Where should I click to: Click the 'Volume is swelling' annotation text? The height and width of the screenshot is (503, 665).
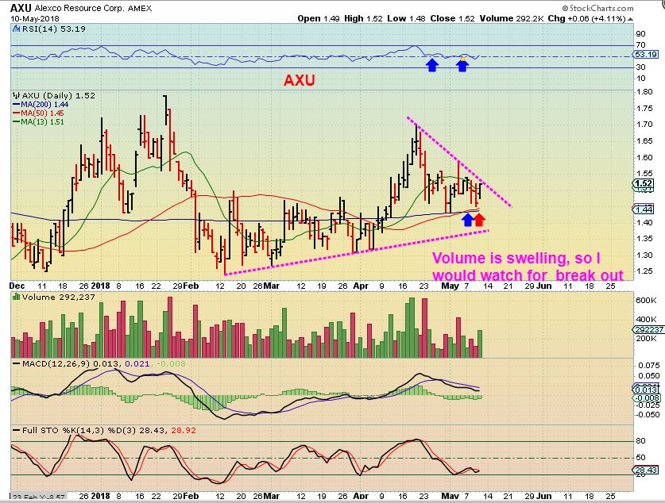[x=528, y=267]
